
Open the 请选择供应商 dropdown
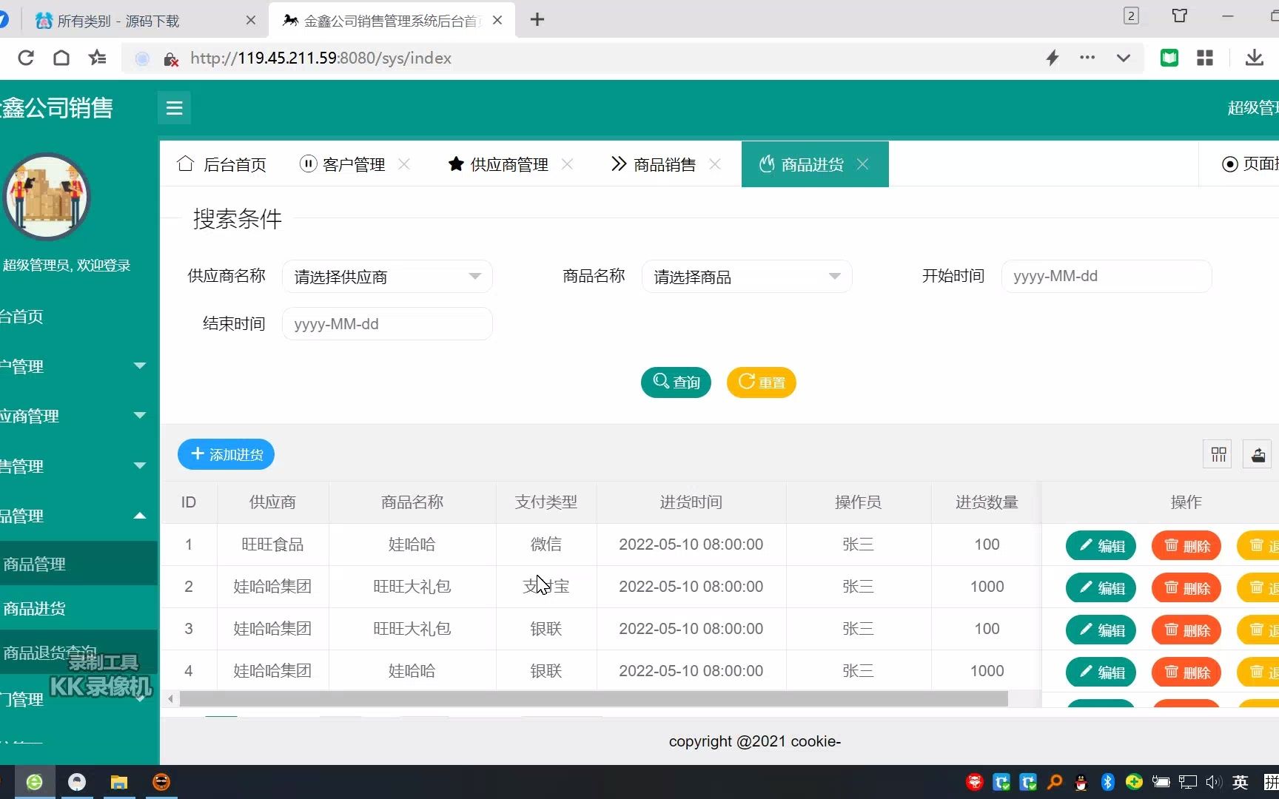tap(387, 276)
